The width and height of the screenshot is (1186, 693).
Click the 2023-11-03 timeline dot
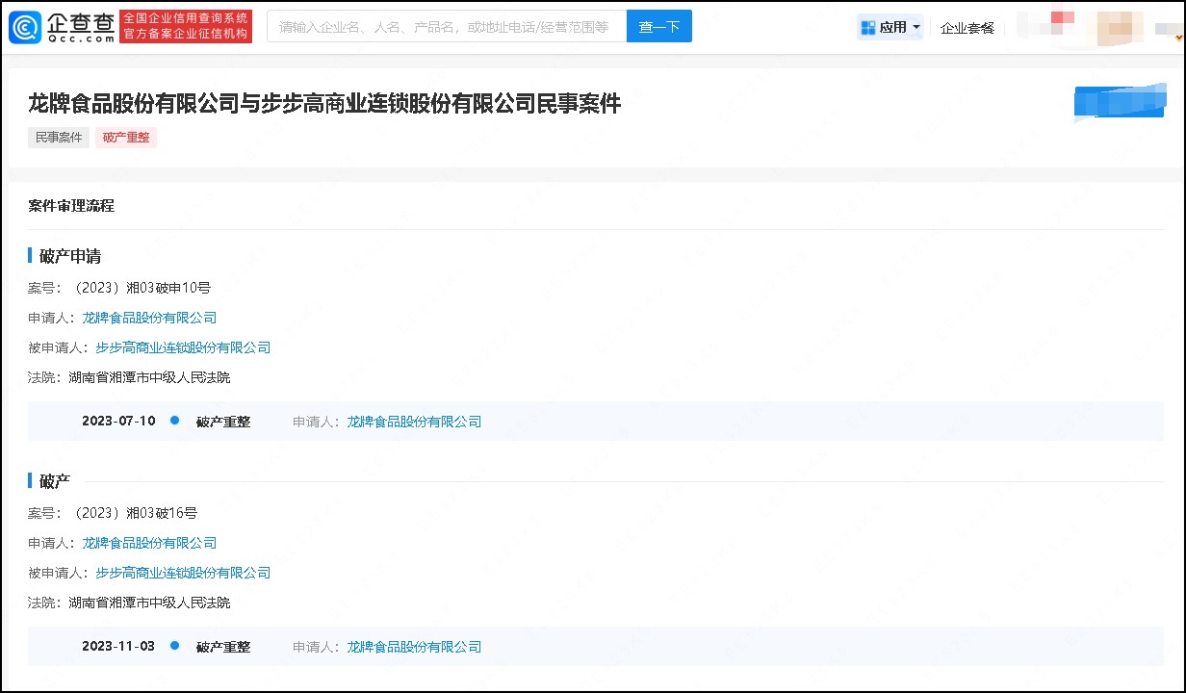pyautogui.click(x=174, y=646)
